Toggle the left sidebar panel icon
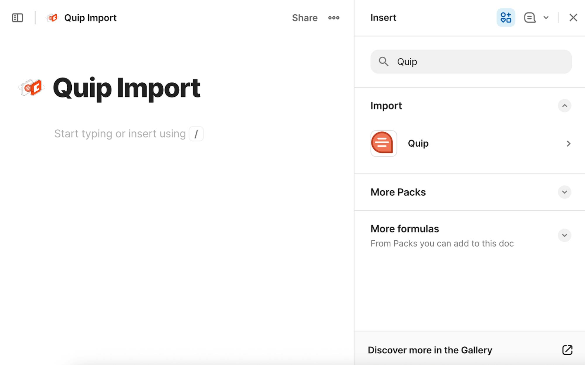This screenshot has width=585, height=365. 17,18
